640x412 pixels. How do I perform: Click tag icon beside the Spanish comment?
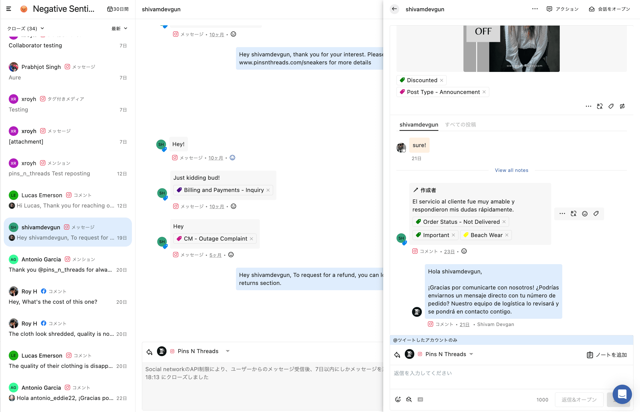[x=596, y=214]
